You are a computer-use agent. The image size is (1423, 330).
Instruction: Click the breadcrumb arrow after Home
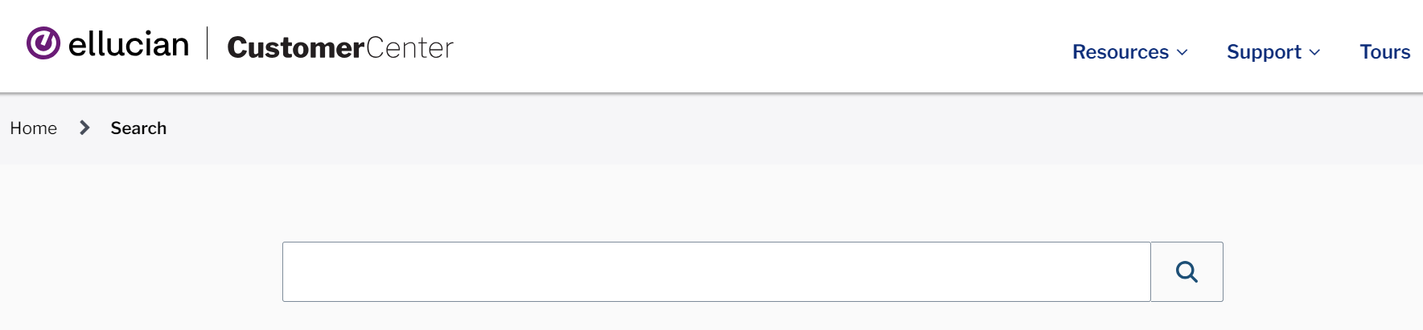tap(84, 128)
